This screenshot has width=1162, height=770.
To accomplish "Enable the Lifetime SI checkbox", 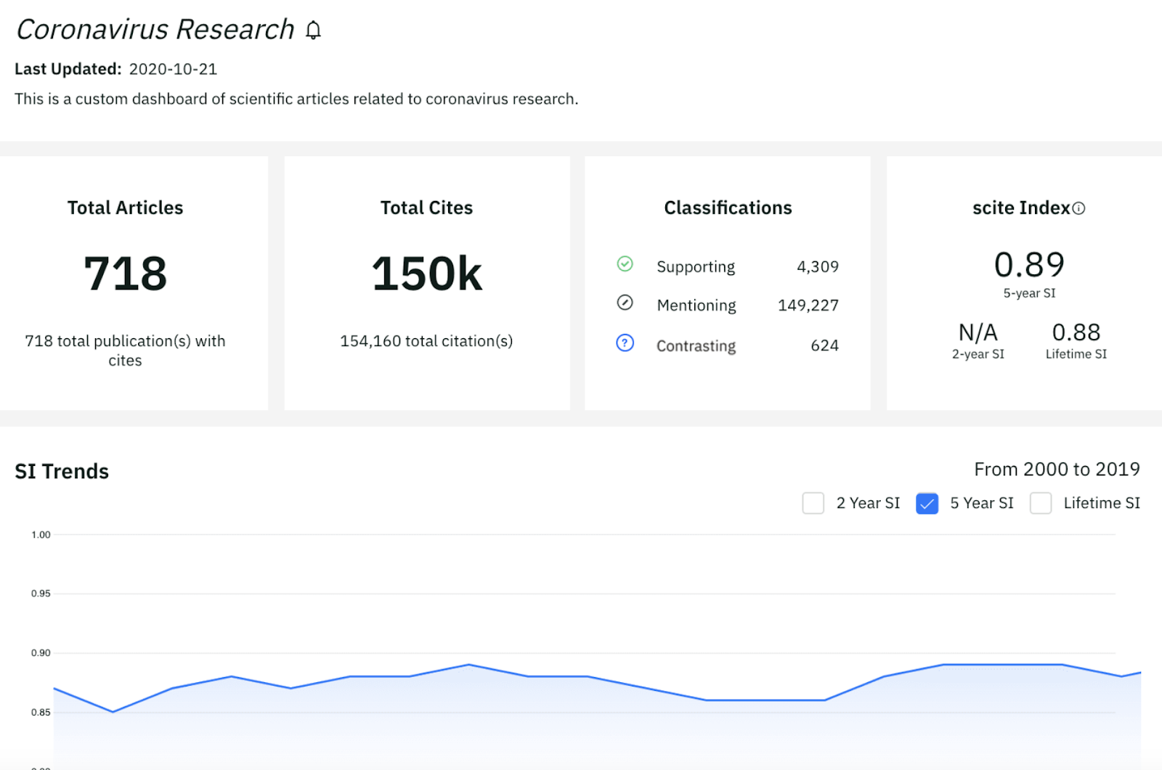I will [x=1041, y=503].
